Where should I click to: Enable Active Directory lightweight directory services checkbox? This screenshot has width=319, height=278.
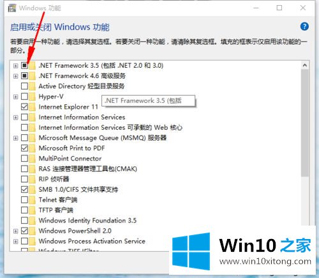click(x=24, y=86)
